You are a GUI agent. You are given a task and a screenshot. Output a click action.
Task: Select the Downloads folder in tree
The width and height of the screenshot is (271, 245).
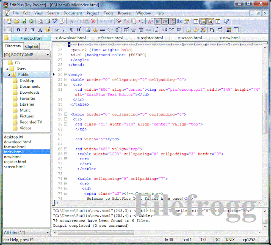tap(30, 93)
